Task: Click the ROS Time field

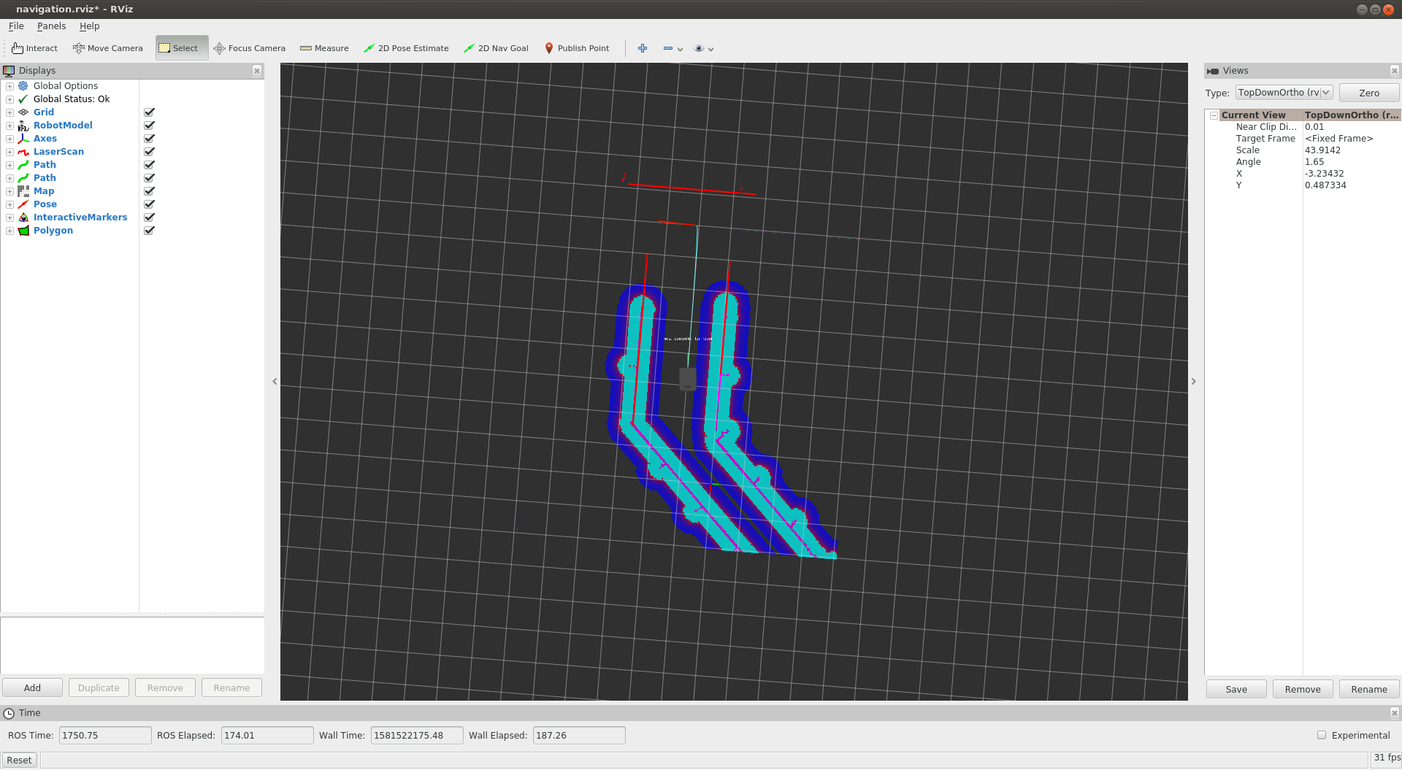Action: (x=104, y=735)
